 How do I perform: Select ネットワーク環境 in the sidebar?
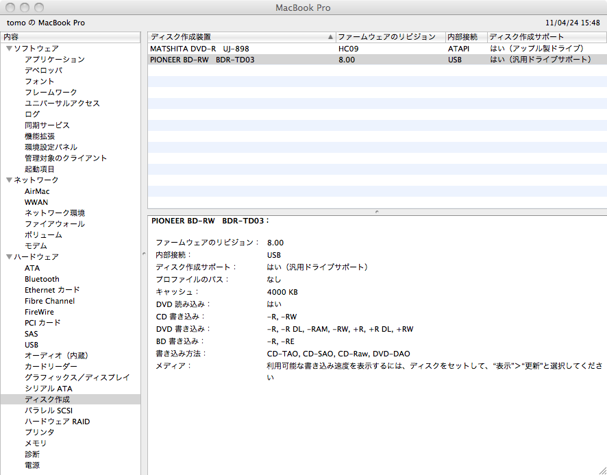tap(55, 212)
